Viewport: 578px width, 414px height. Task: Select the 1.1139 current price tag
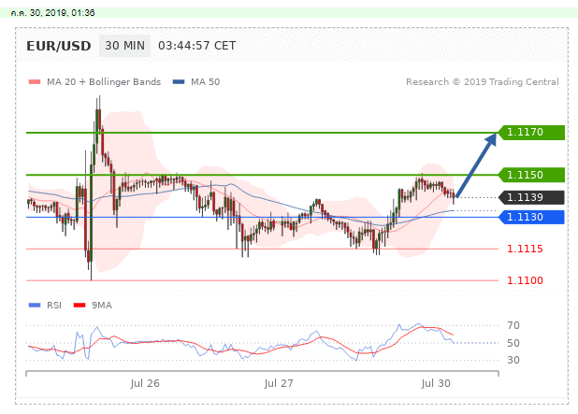531,197
